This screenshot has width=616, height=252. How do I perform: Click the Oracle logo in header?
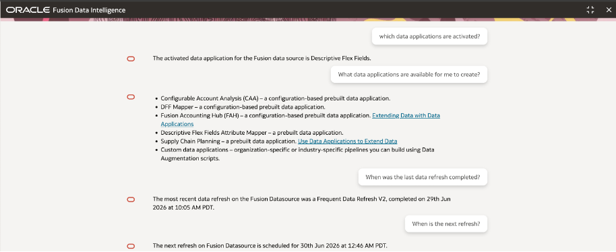28,10
